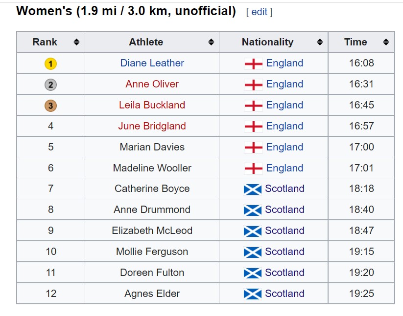Open Scotland link in Anne Drummond row

click(285, 210)
